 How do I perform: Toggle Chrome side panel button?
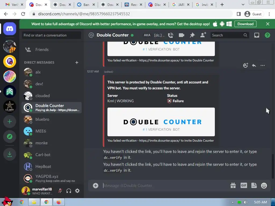point(239,14)
